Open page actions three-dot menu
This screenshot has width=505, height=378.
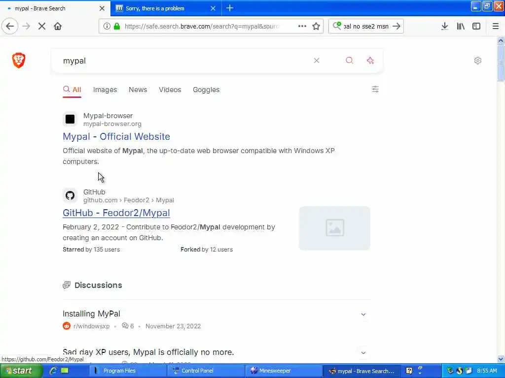pos(302,26)
